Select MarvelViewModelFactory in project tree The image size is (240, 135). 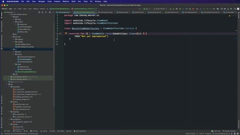26,72
